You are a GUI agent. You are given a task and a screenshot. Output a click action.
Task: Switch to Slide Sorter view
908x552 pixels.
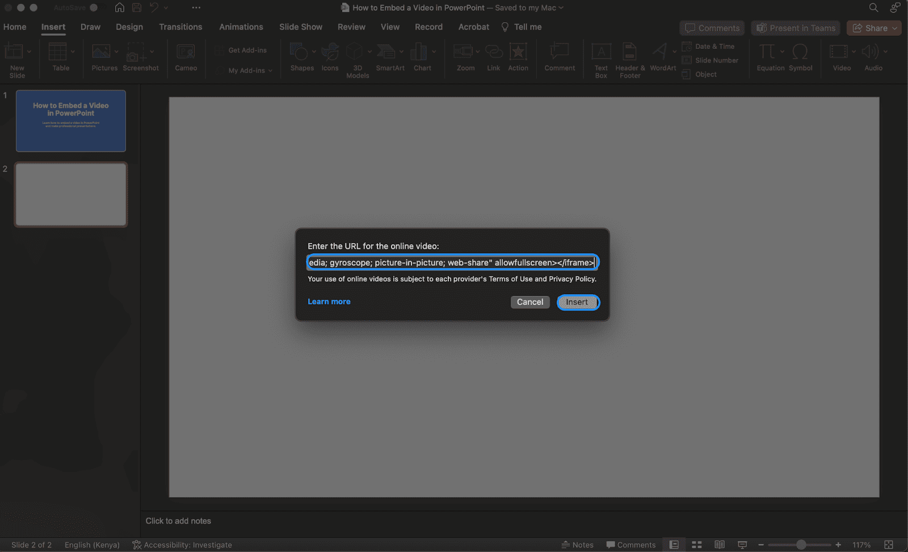pyautogui.click(x=697, y=545)
